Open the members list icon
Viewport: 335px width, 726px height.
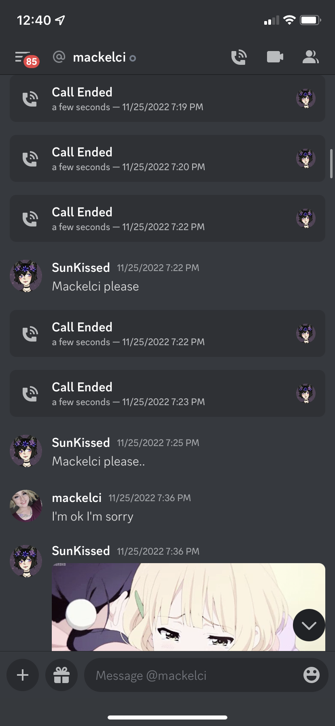311,57
